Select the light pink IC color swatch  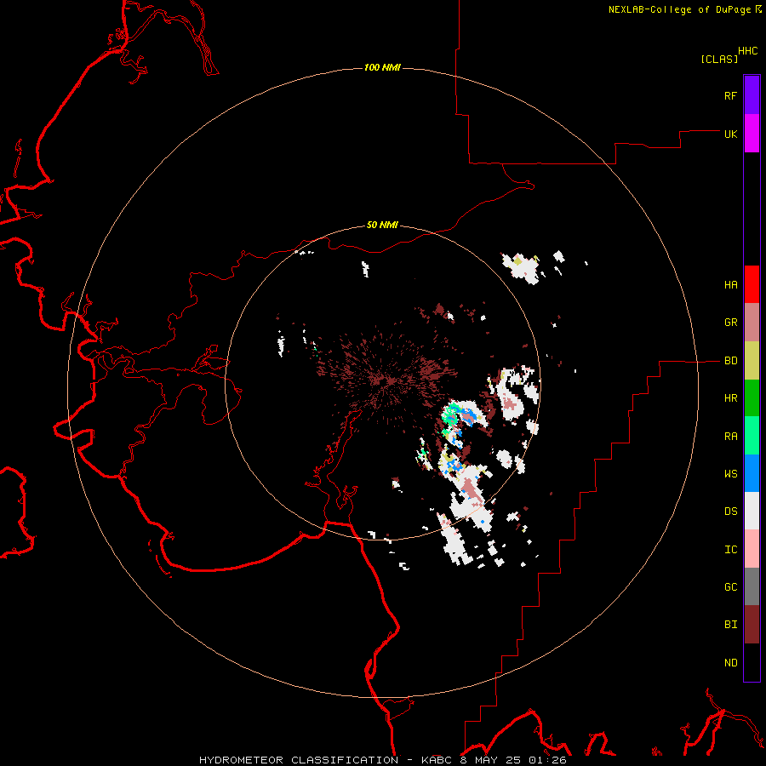coord(752,549)
